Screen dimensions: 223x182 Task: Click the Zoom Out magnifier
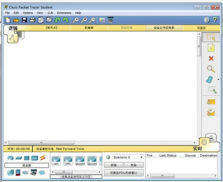(x=92, y=20)
